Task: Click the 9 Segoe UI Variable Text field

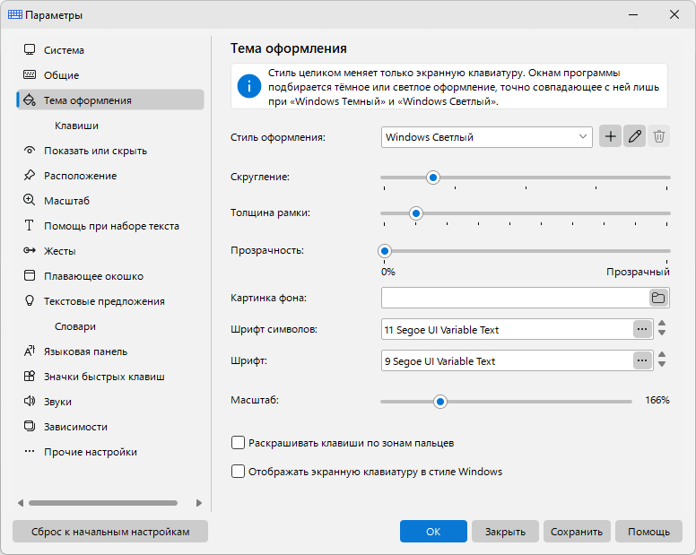Action: [507, 360]
